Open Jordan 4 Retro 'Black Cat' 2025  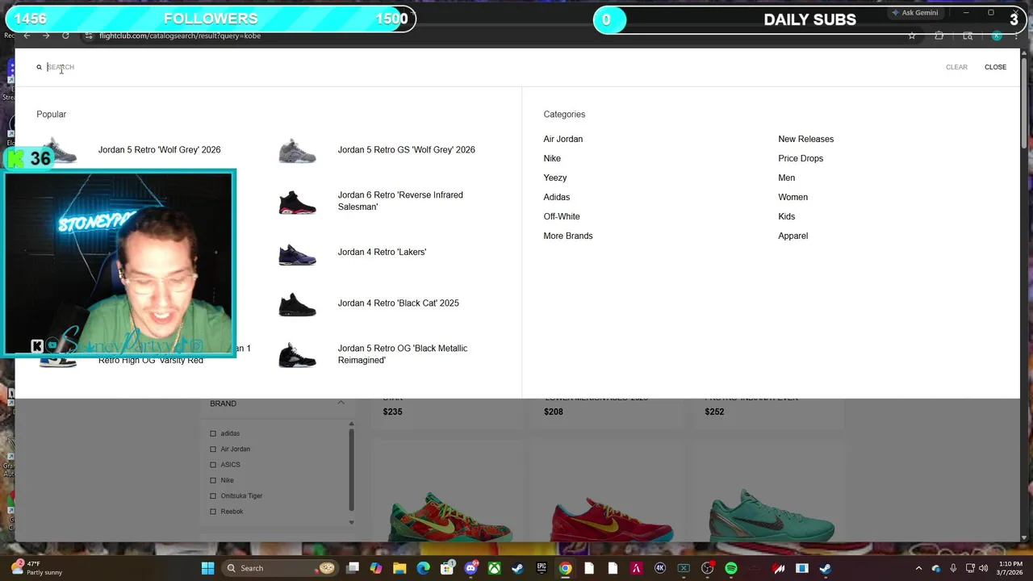point(398,303)
